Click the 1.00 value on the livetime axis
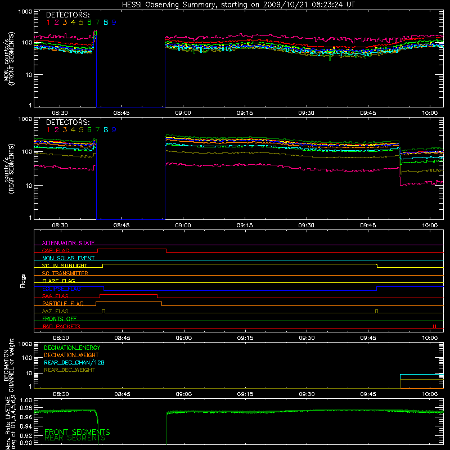450x450 pixels. click(x=26, y=400)
